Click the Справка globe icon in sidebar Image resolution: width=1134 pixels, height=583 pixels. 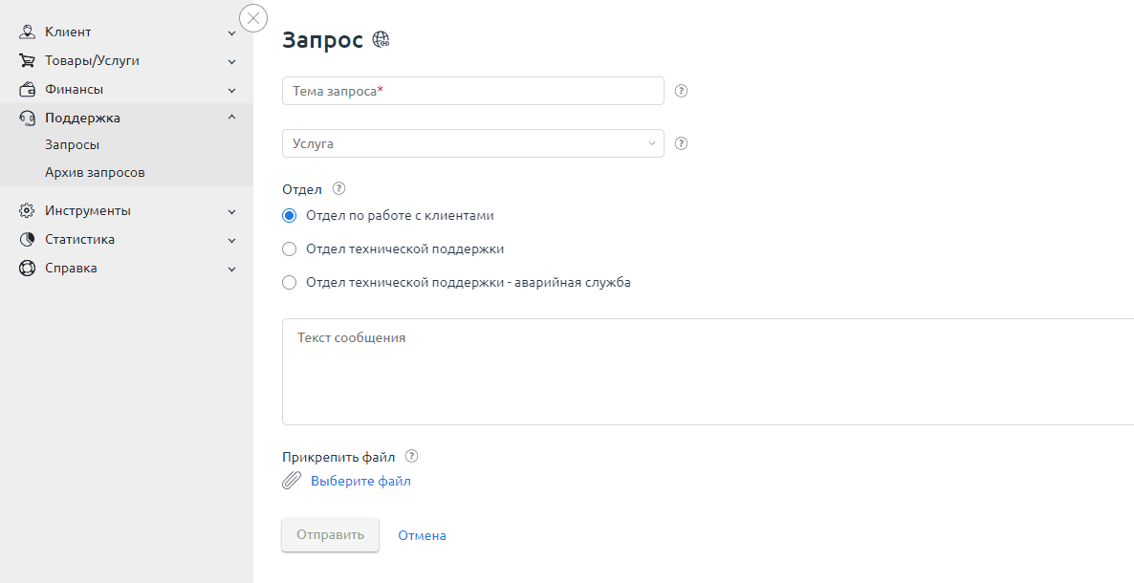coord(24,268)
